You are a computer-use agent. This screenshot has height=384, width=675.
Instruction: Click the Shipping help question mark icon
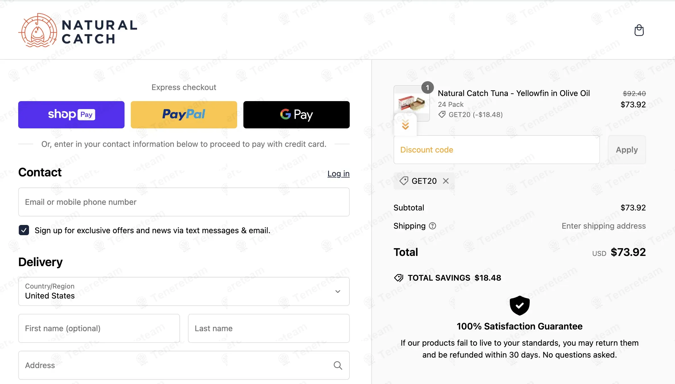click(432, 226)
